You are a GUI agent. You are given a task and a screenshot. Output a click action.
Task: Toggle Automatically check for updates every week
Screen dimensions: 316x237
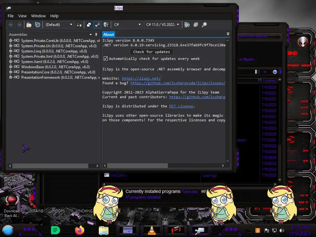pos(106,59)
